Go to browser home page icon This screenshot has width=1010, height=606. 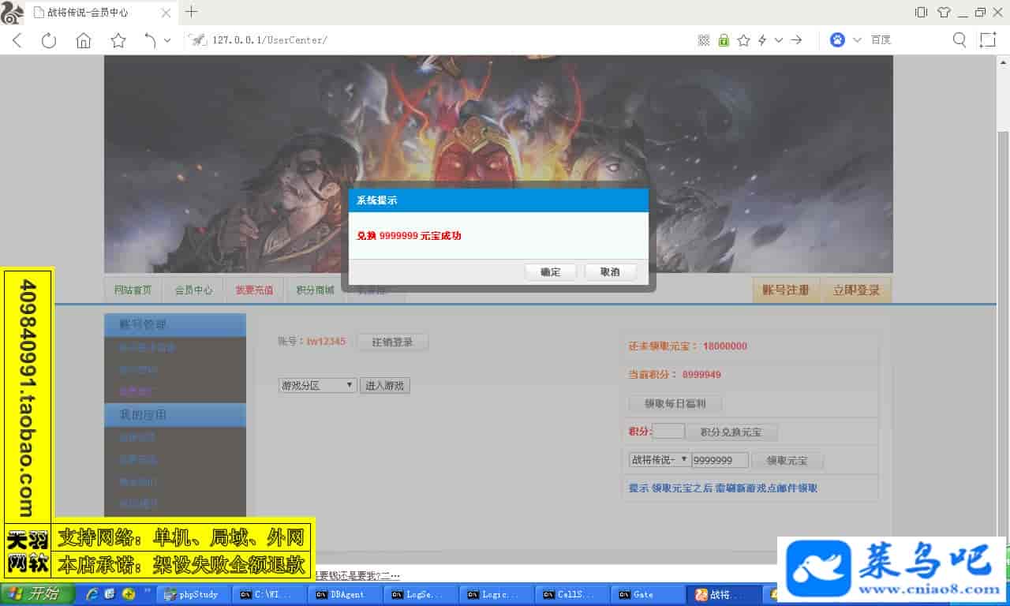[x=84, y=40]
